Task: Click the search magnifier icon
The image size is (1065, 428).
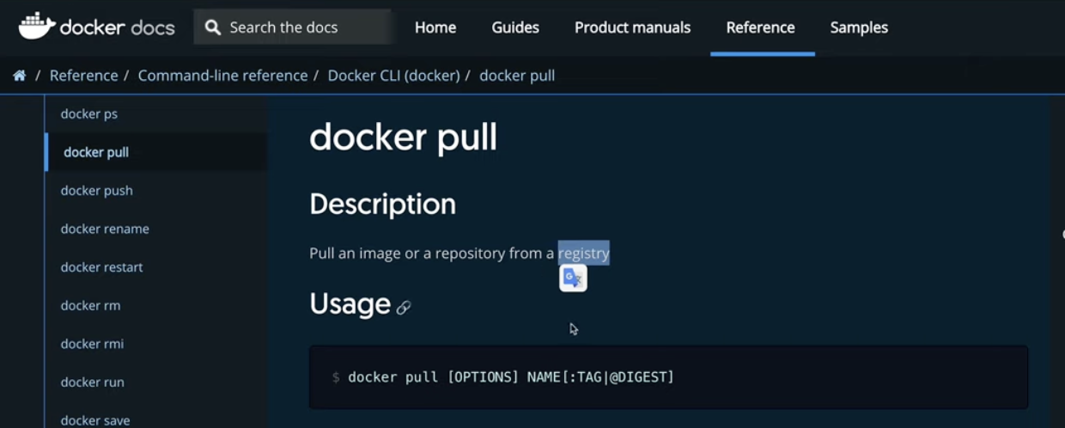Action: (213, 28)
